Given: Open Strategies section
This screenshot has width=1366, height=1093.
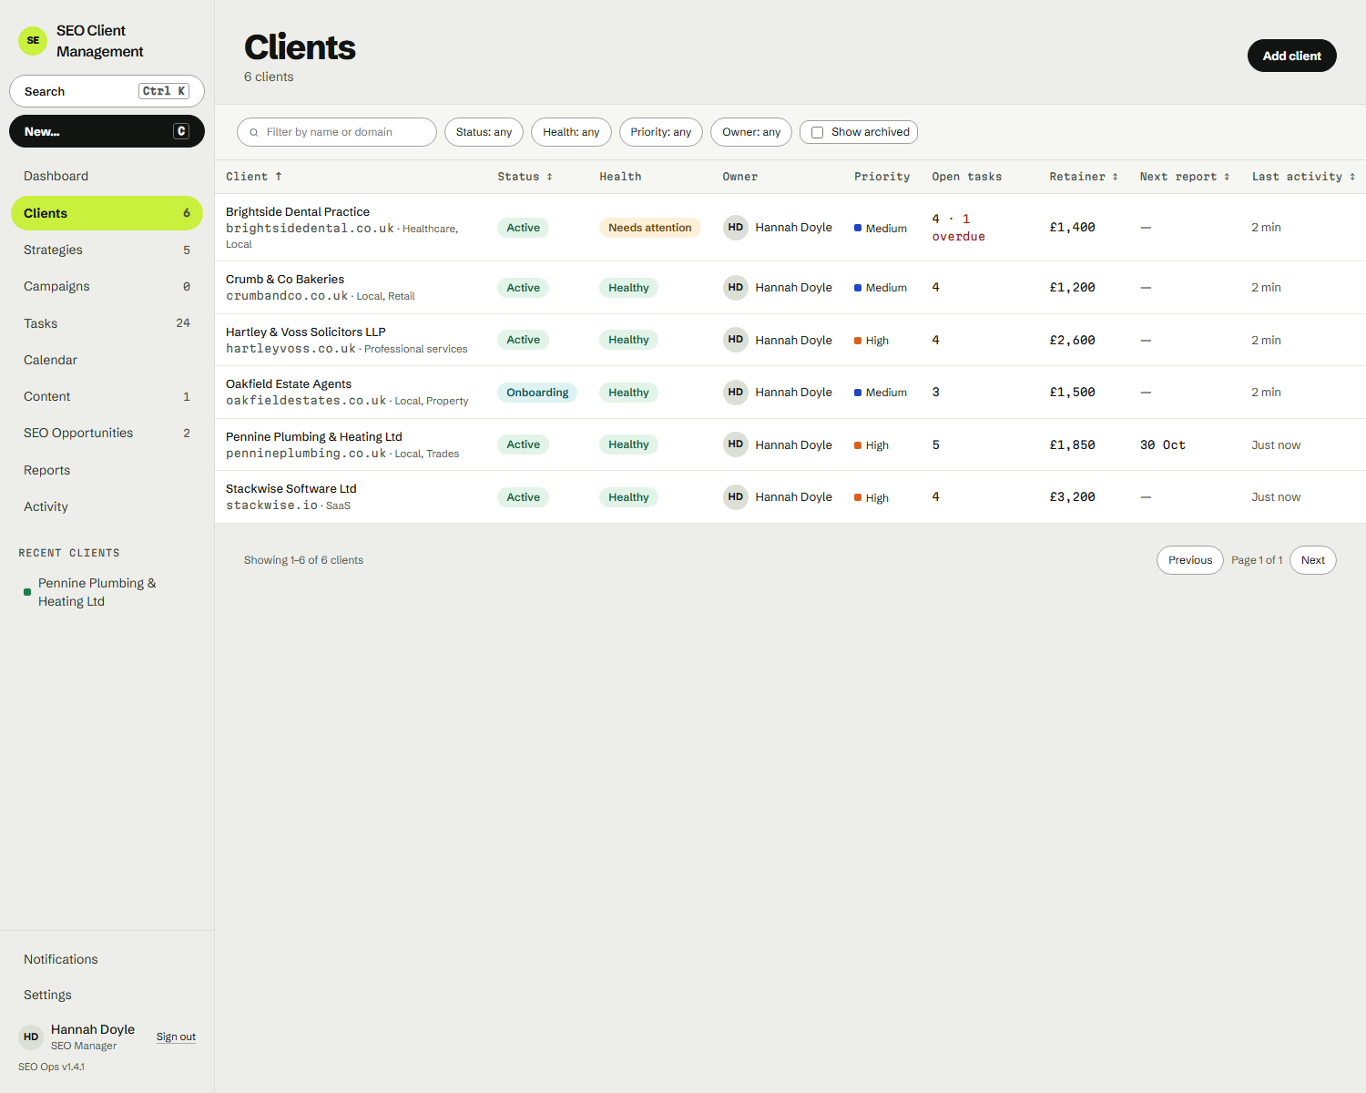Looking at the screenshot, I should tap(107, 250).
